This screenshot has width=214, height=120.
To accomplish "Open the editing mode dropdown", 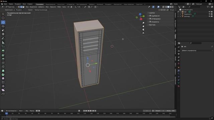I will tap(11, 7).
